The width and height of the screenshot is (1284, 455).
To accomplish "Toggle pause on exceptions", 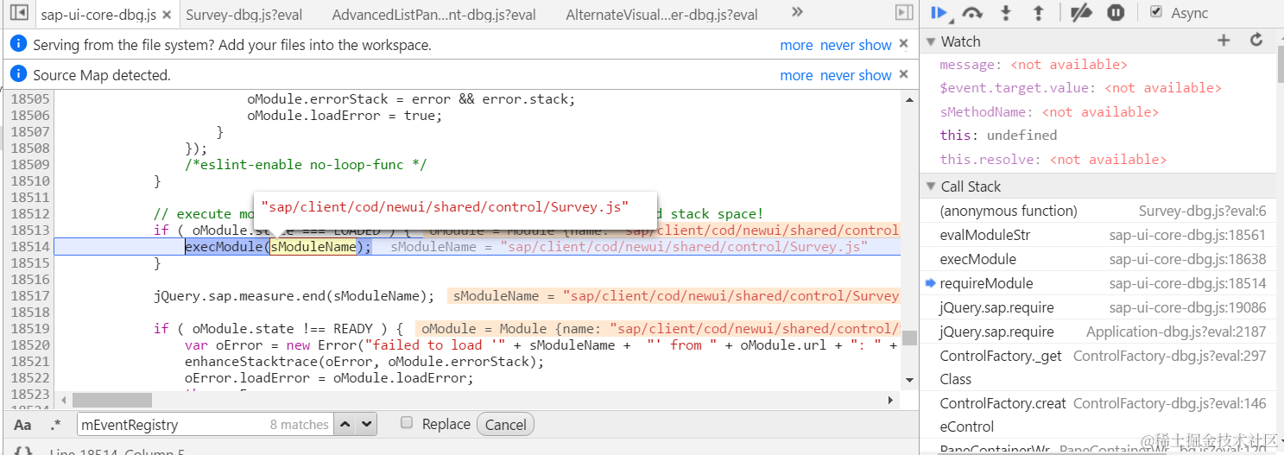I will click(1116, 13).
